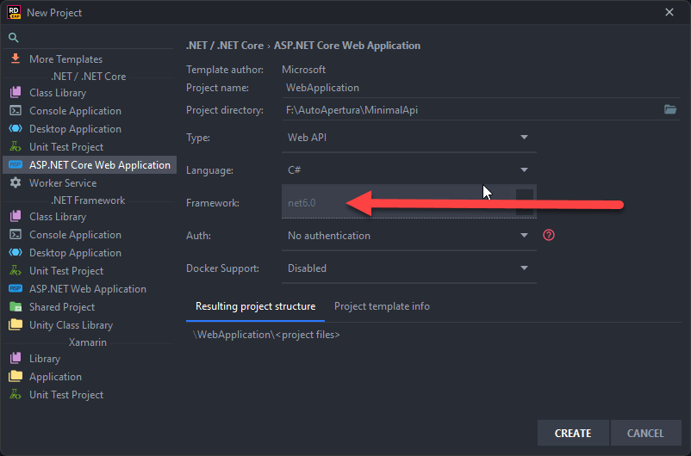Select More Templates entry

click(90, 59)
